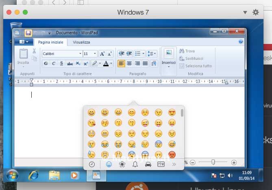Image resolution: width=272 pixels, height=190 pixels.
Task: Open the bullet list style dropdown arrow
Action: pos(143,54)
